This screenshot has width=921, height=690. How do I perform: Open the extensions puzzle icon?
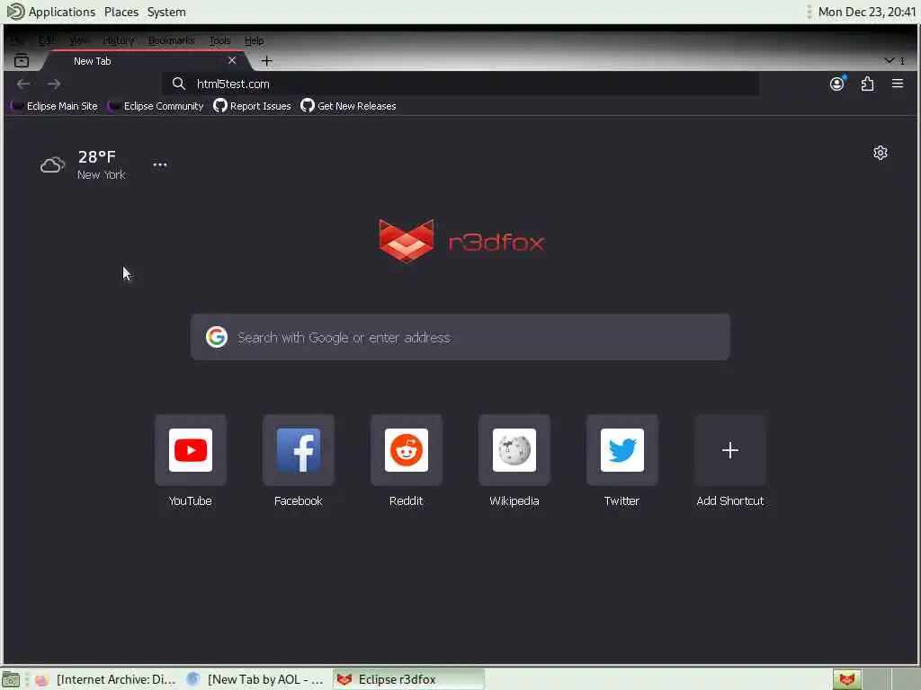point(868,84)
